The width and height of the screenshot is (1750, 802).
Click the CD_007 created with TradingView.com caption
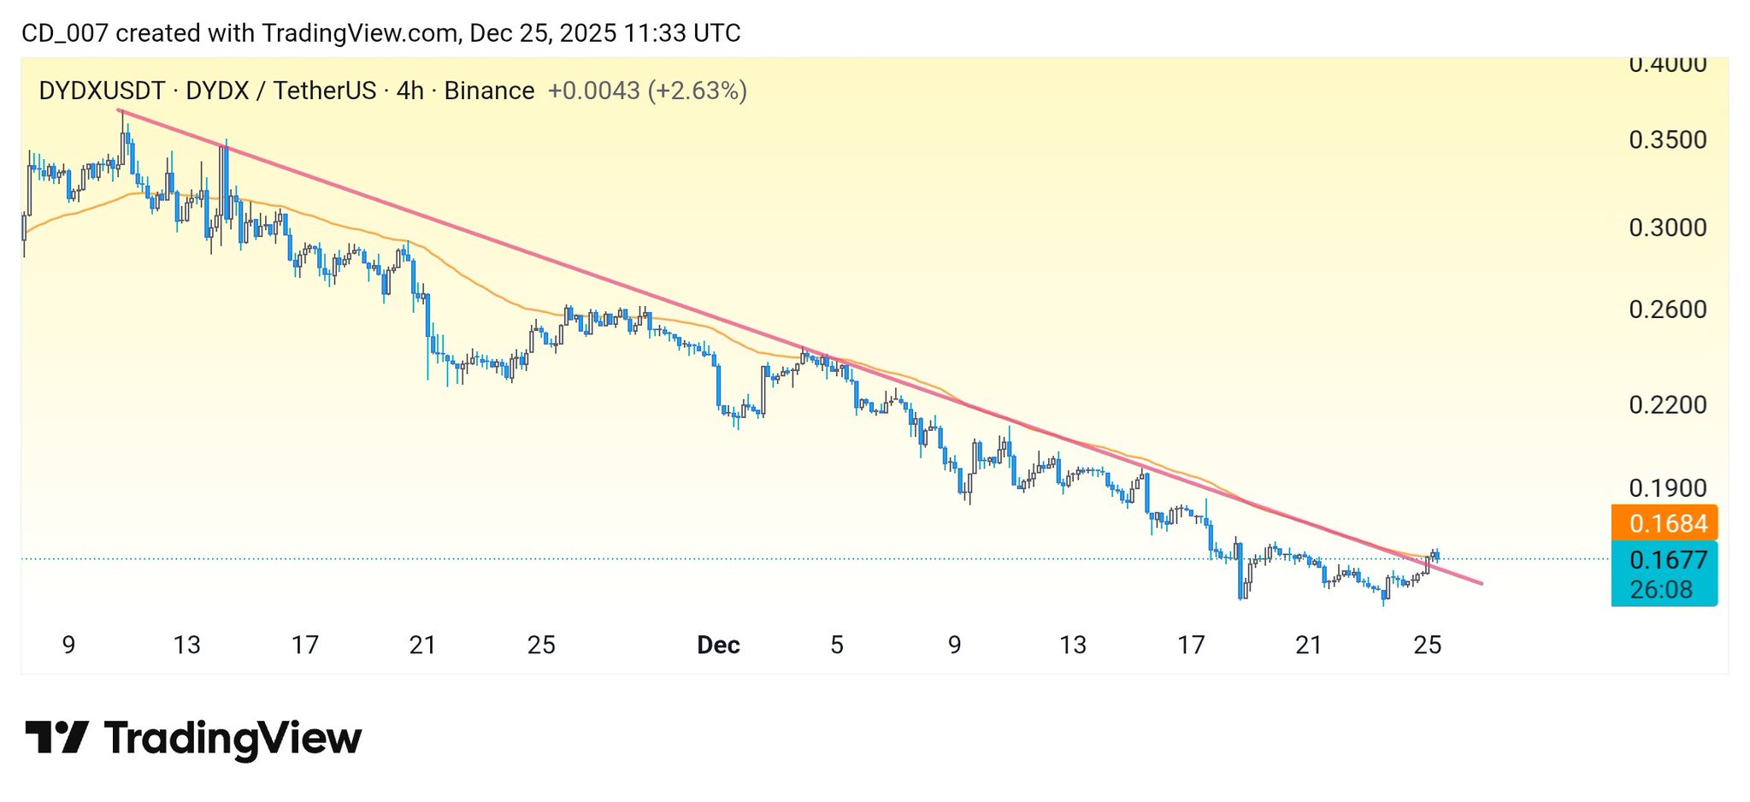coord(380,33)
